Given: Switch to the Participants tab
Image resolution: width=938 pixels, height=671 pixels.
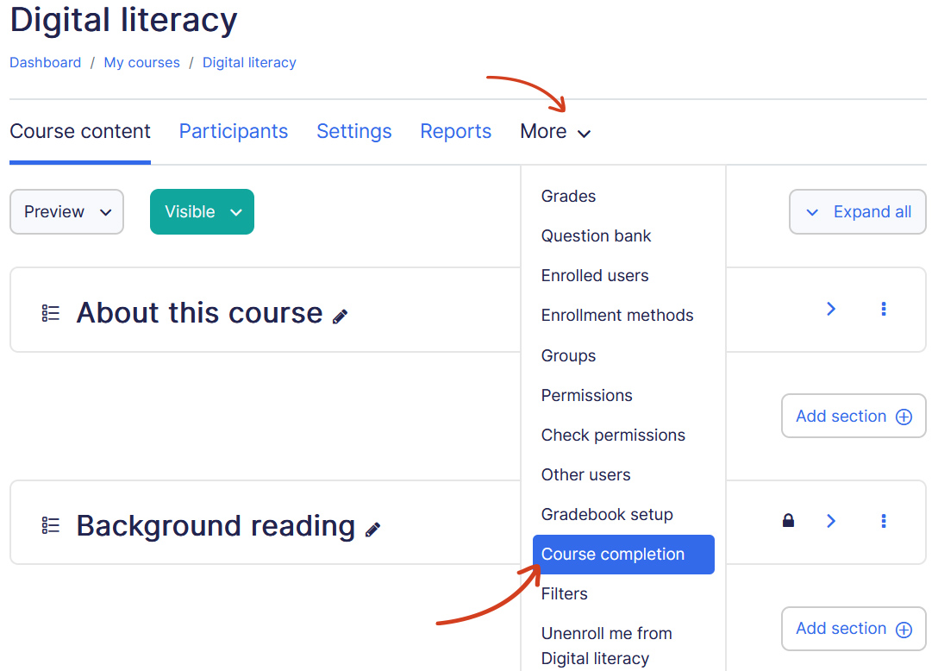Looking at the screenshot, I should [233, 132].
